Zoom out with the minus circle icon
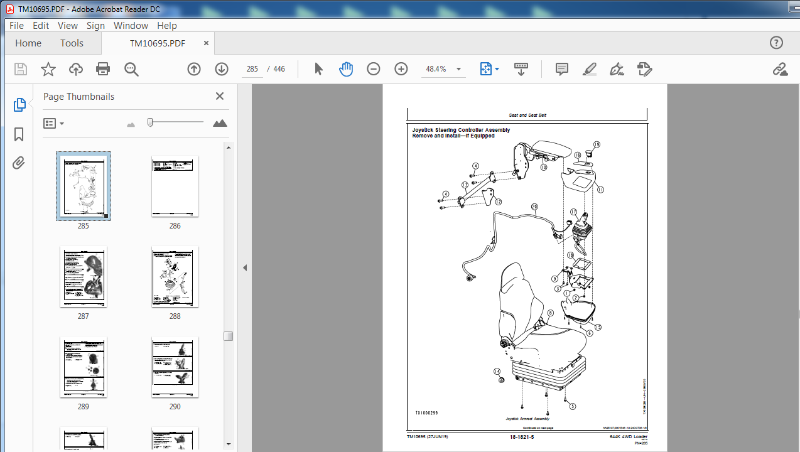This screenshot has height=452, width=800. click(374, 69)
